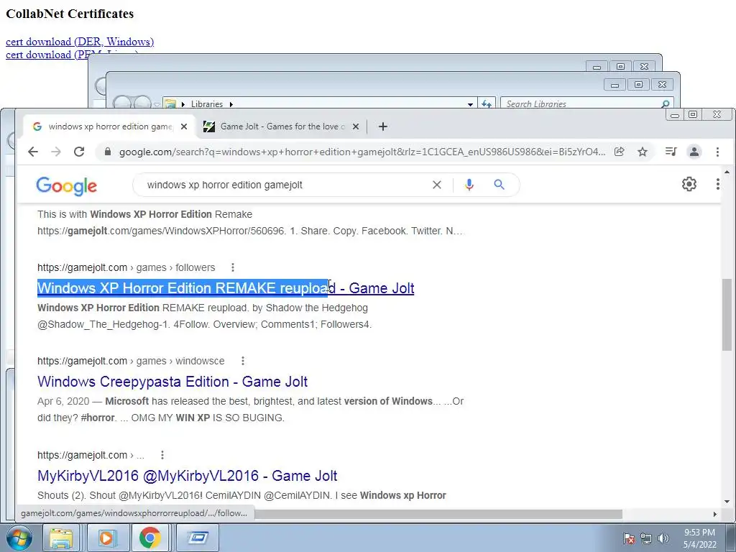Open MyKirbyVL2016 Game Jolt result

click(x=188, y=476)
